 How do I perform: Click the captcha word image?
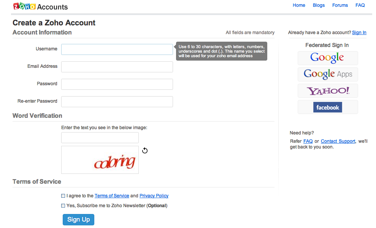100,160
